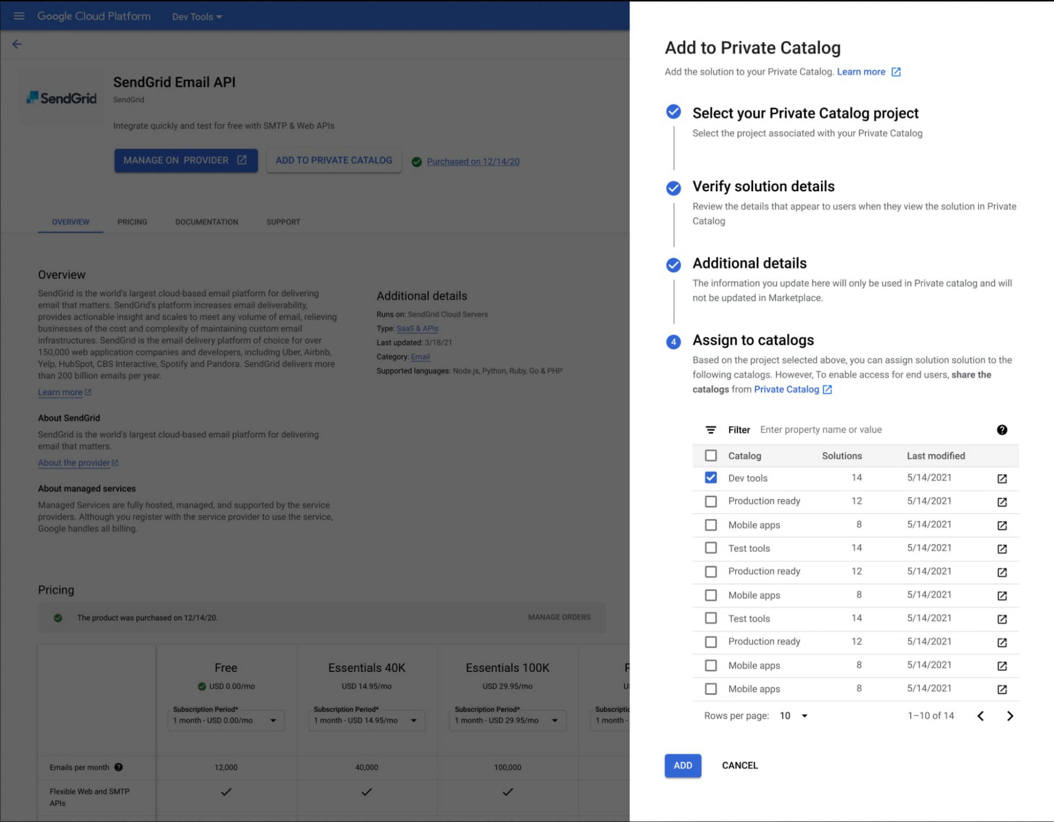This screenshot has width=1054, height=822.
Task: Click the Additional details step heading in panel
Action: click(749, 263)
